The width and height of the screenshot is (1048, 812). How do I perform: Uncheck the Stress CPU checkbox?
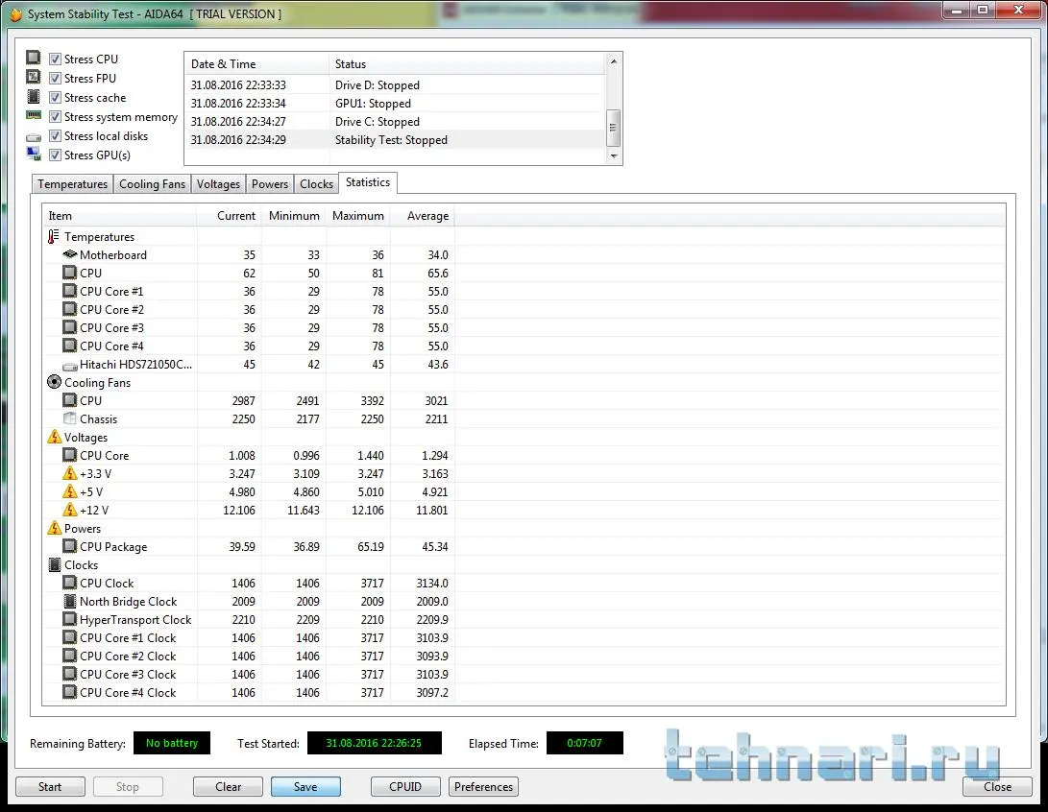55,60
